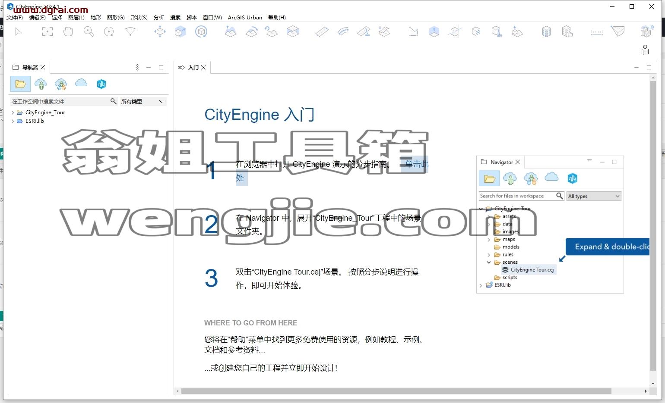
Task: Click the vertical scrollbar of 入门 page
Action: [x=653, y=225]
